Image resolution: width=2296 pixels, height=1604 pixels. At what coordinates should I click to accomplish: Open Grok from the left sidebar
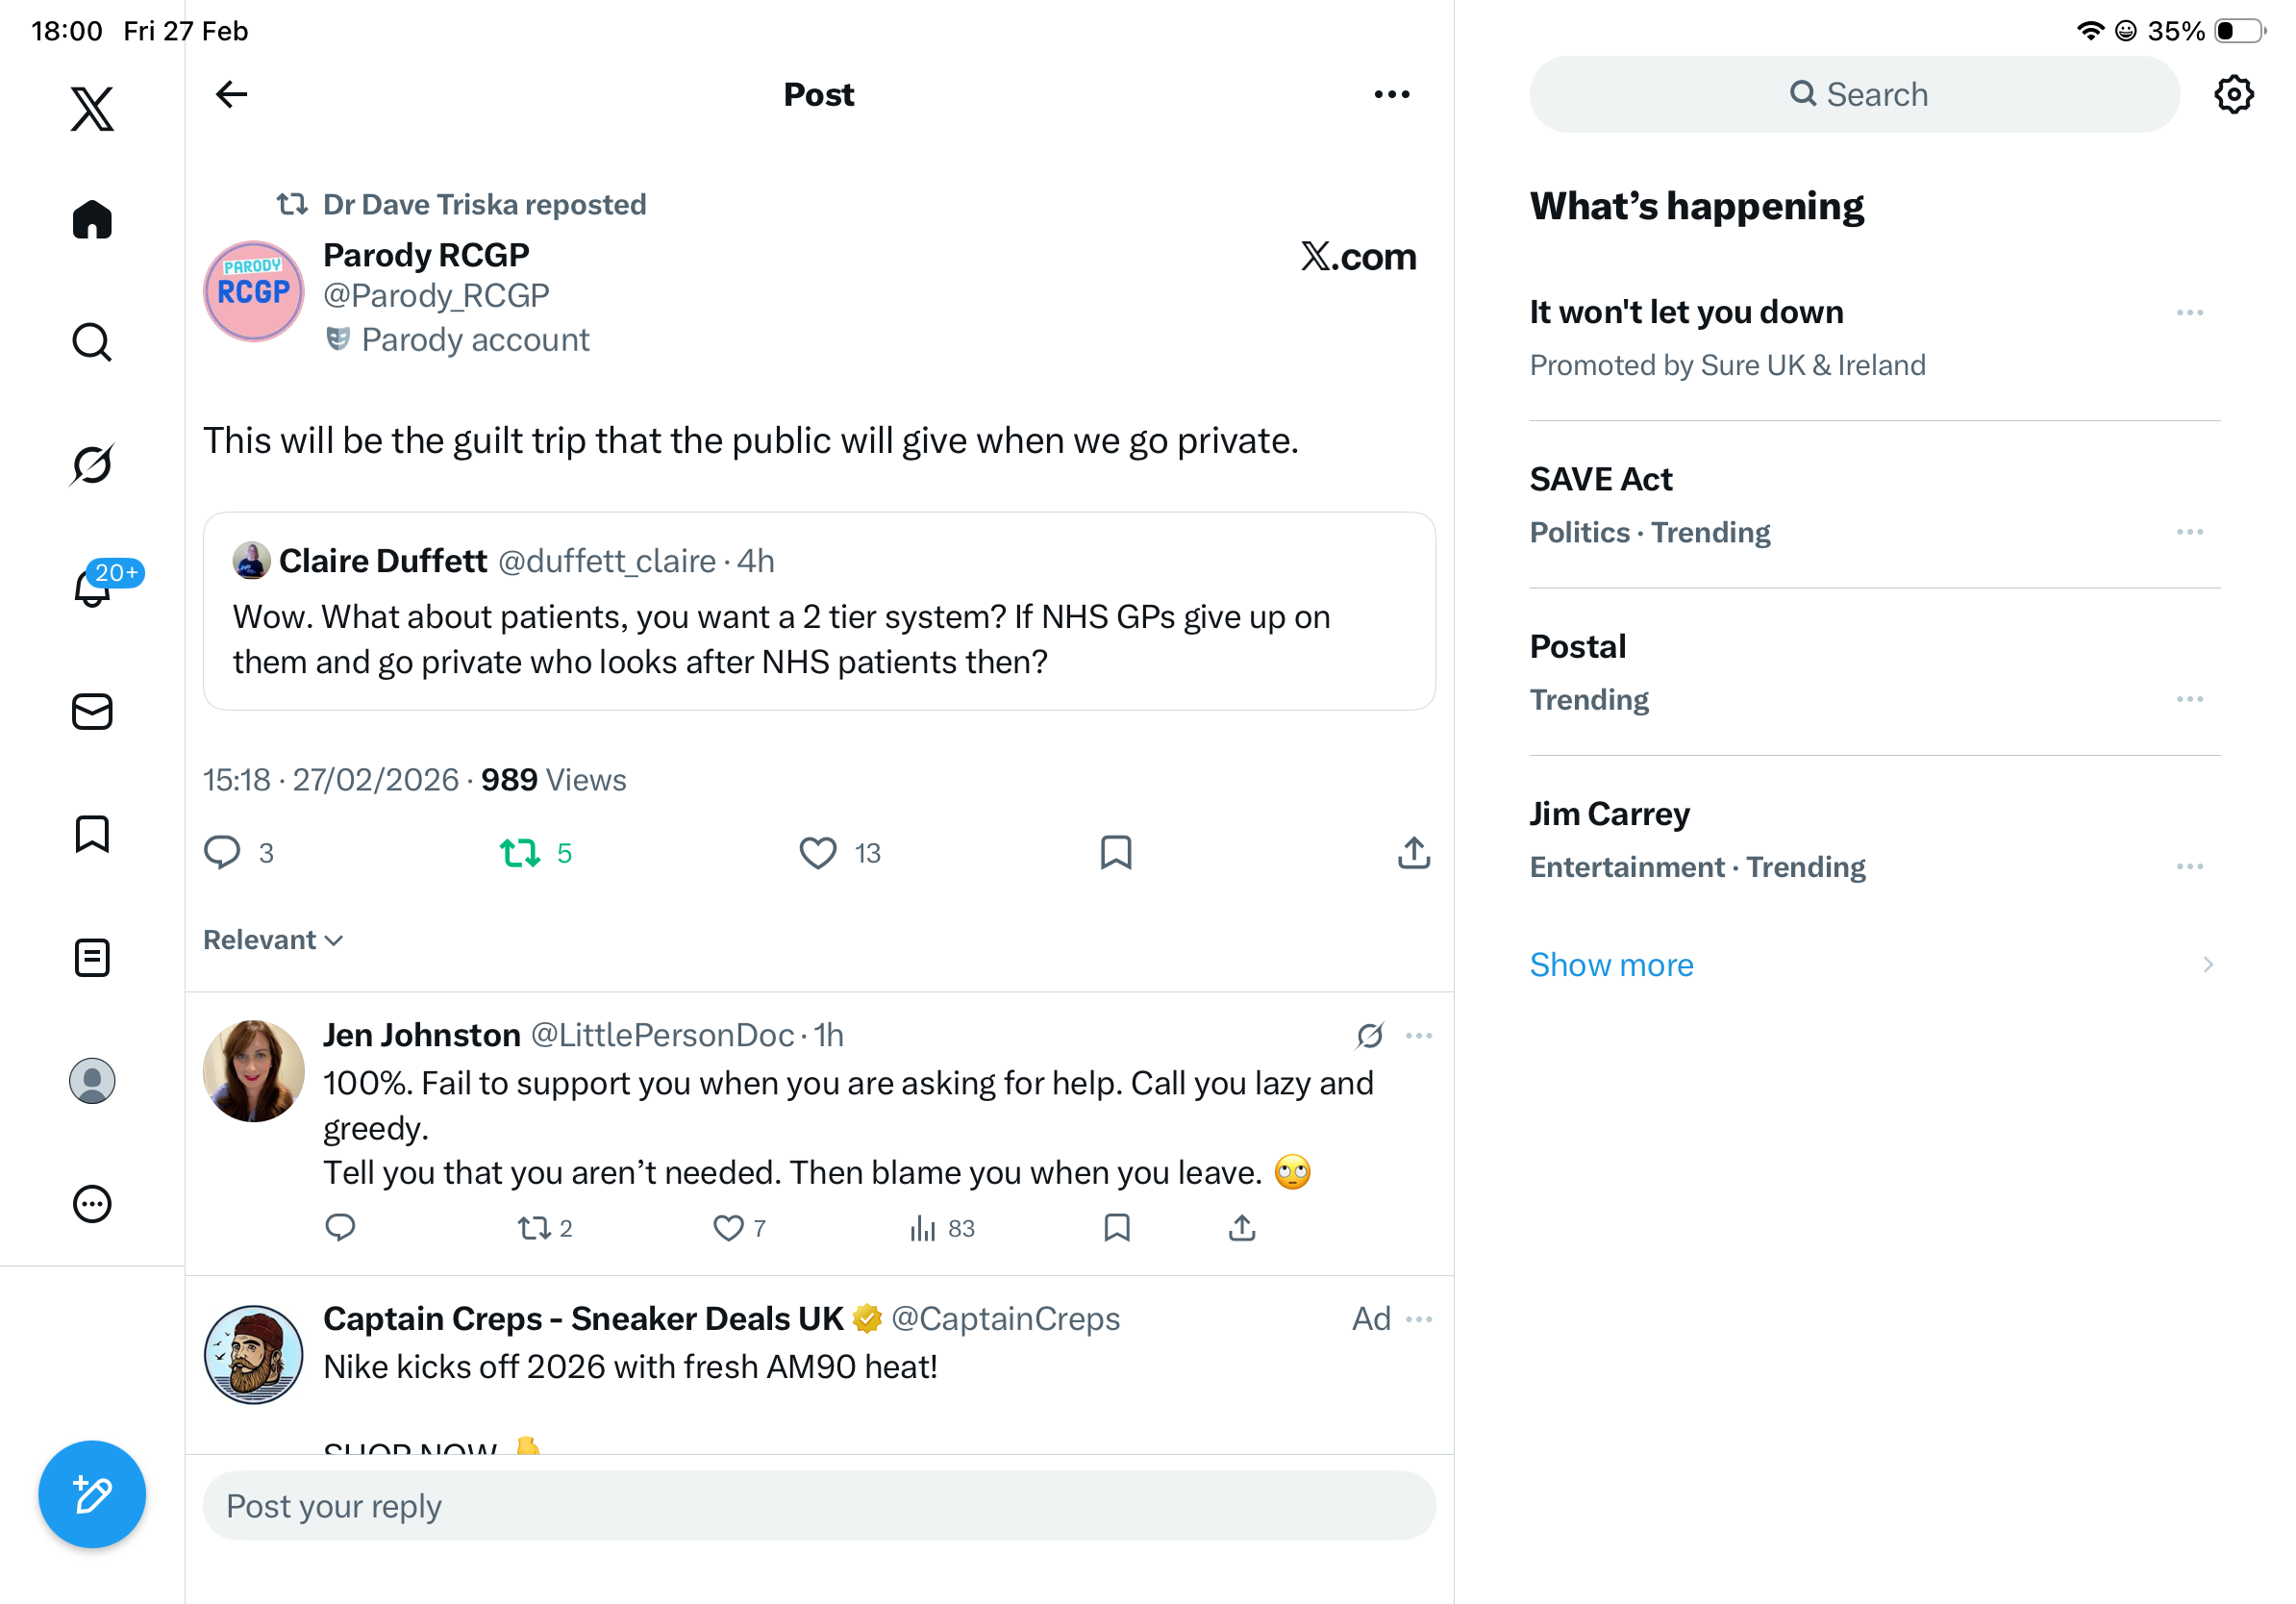92,464
